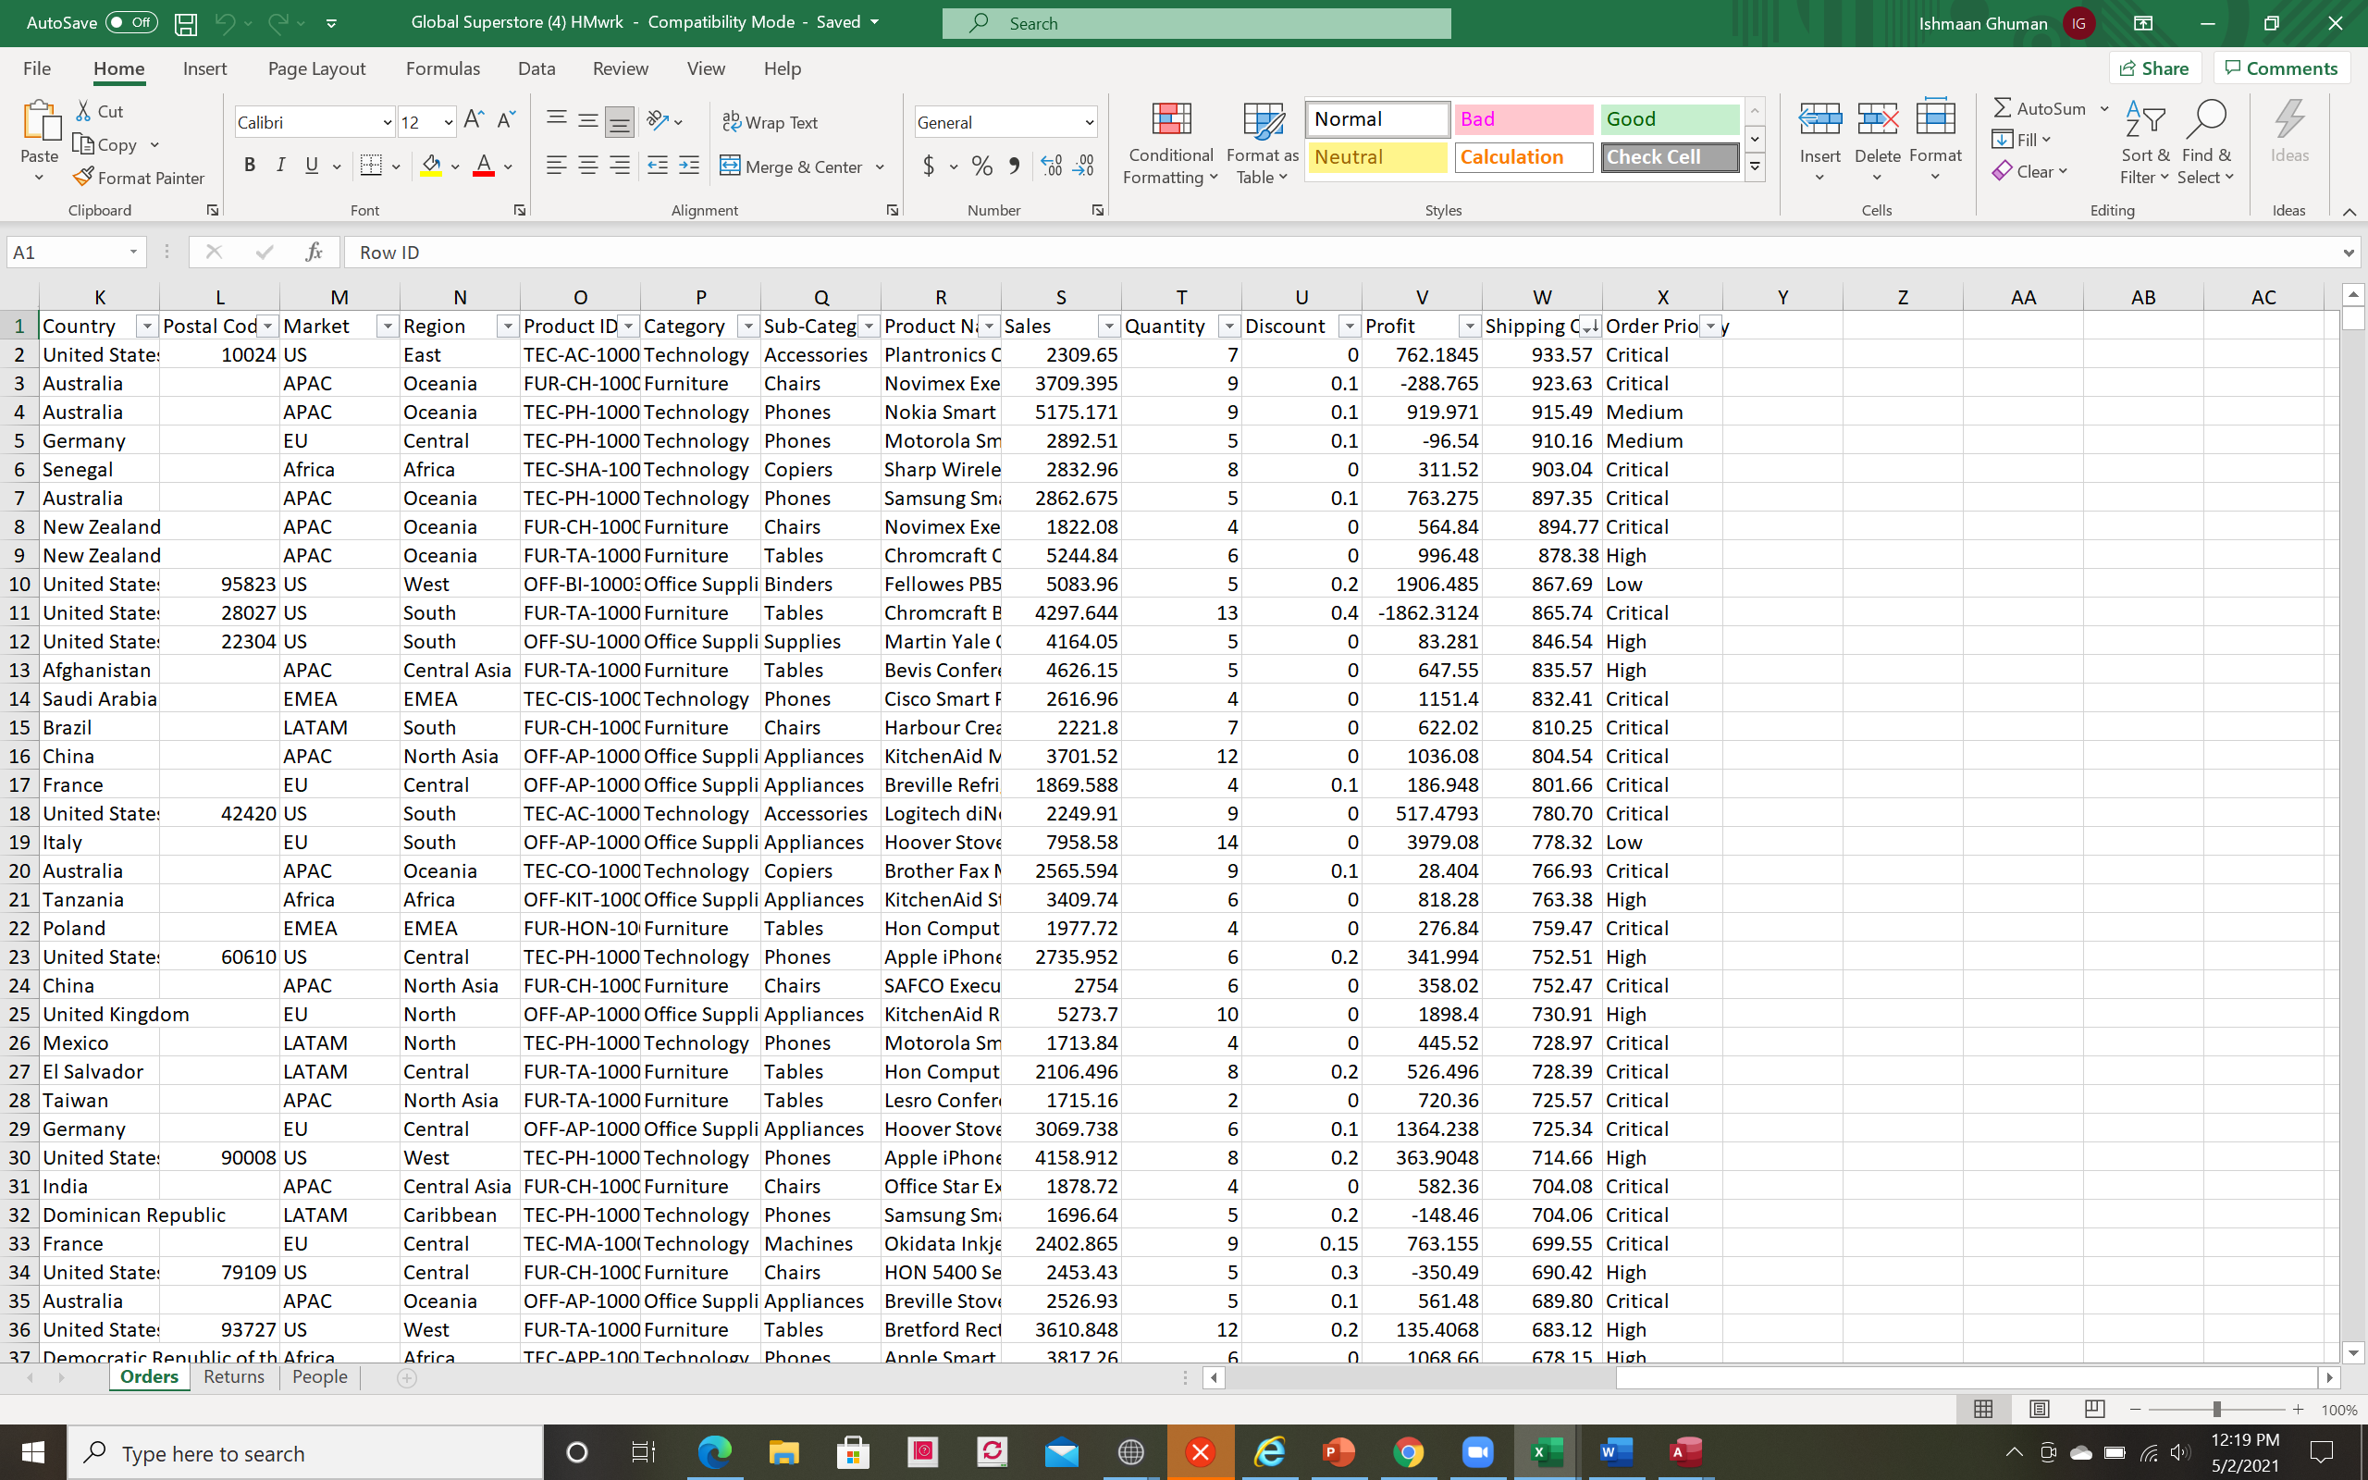The height and width of the screenshot is (1480, 2368).
Task: Align text to the right
Action: [x=620, y=166]
